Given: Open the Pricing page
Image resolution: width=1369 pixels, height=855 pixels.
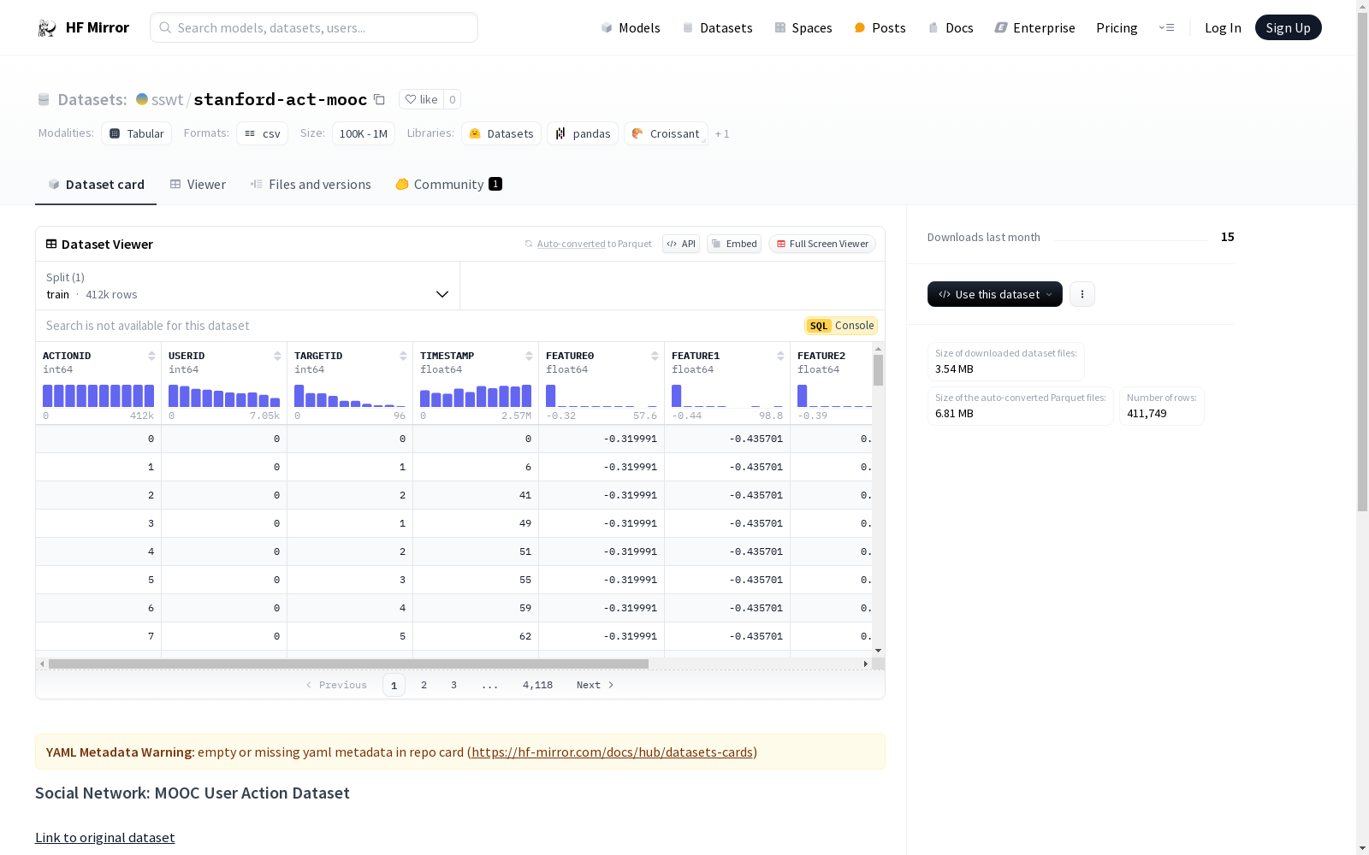Looking at the screenshot, I should [1117, 27].
